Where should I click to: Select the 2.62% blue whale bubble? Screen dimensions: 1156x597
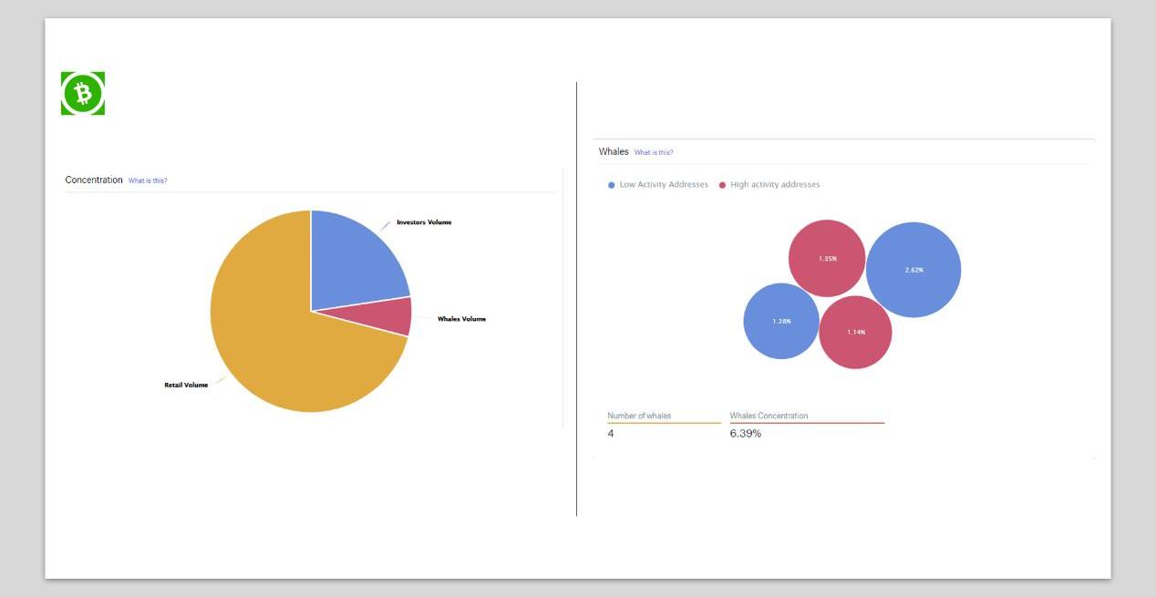(x=913, y=270)
